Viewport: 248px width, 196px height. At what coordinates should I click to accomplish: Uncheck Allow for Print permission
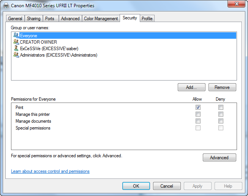[x=198, y=107]
